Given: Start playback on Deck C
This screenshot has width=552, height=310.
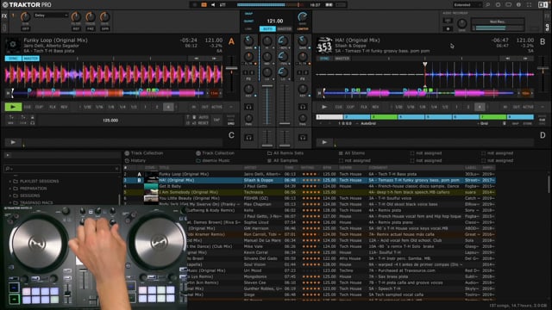Looking at the screenshot, I should pos(13,142).
